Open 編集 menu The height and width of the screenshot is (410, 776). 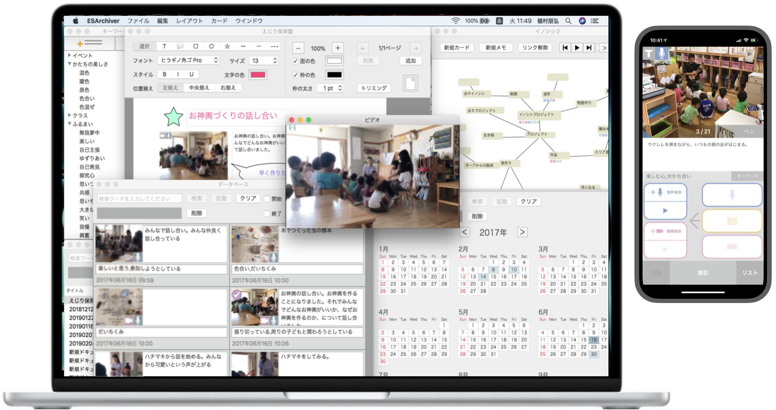coord(162,21)
